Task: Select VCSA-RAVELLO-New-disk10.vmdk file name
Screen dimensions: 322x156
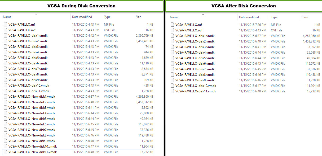Action: (x=32, y=146)
